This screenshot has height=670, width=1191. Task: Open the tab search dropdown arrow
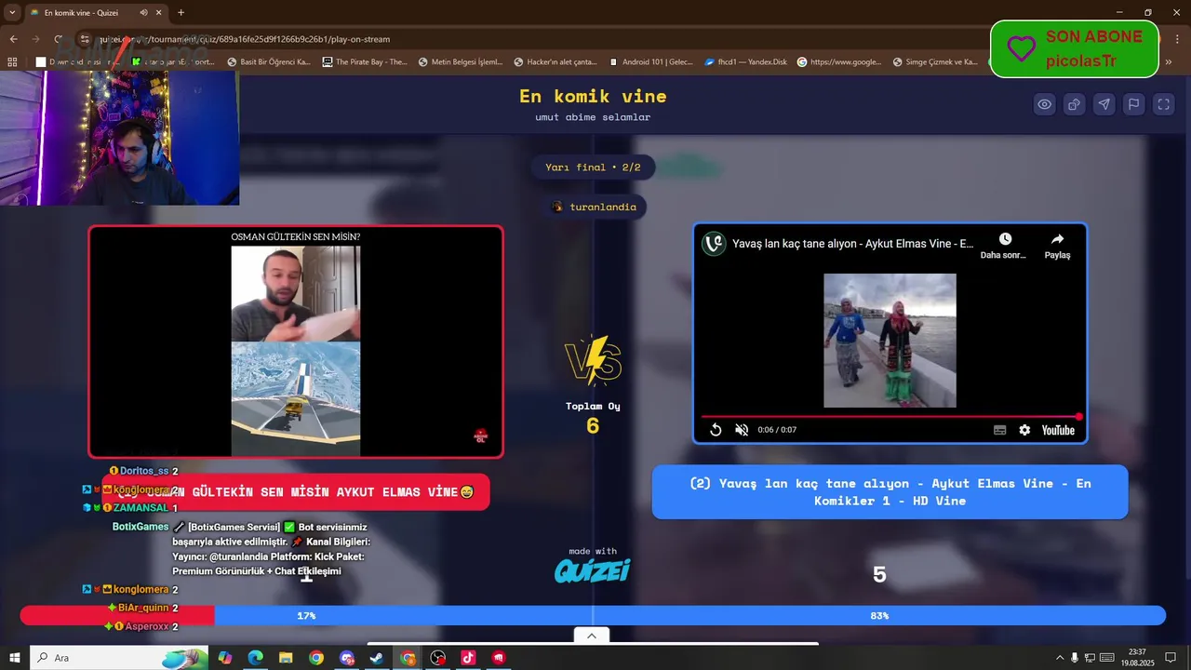click(x=12, y=12)
